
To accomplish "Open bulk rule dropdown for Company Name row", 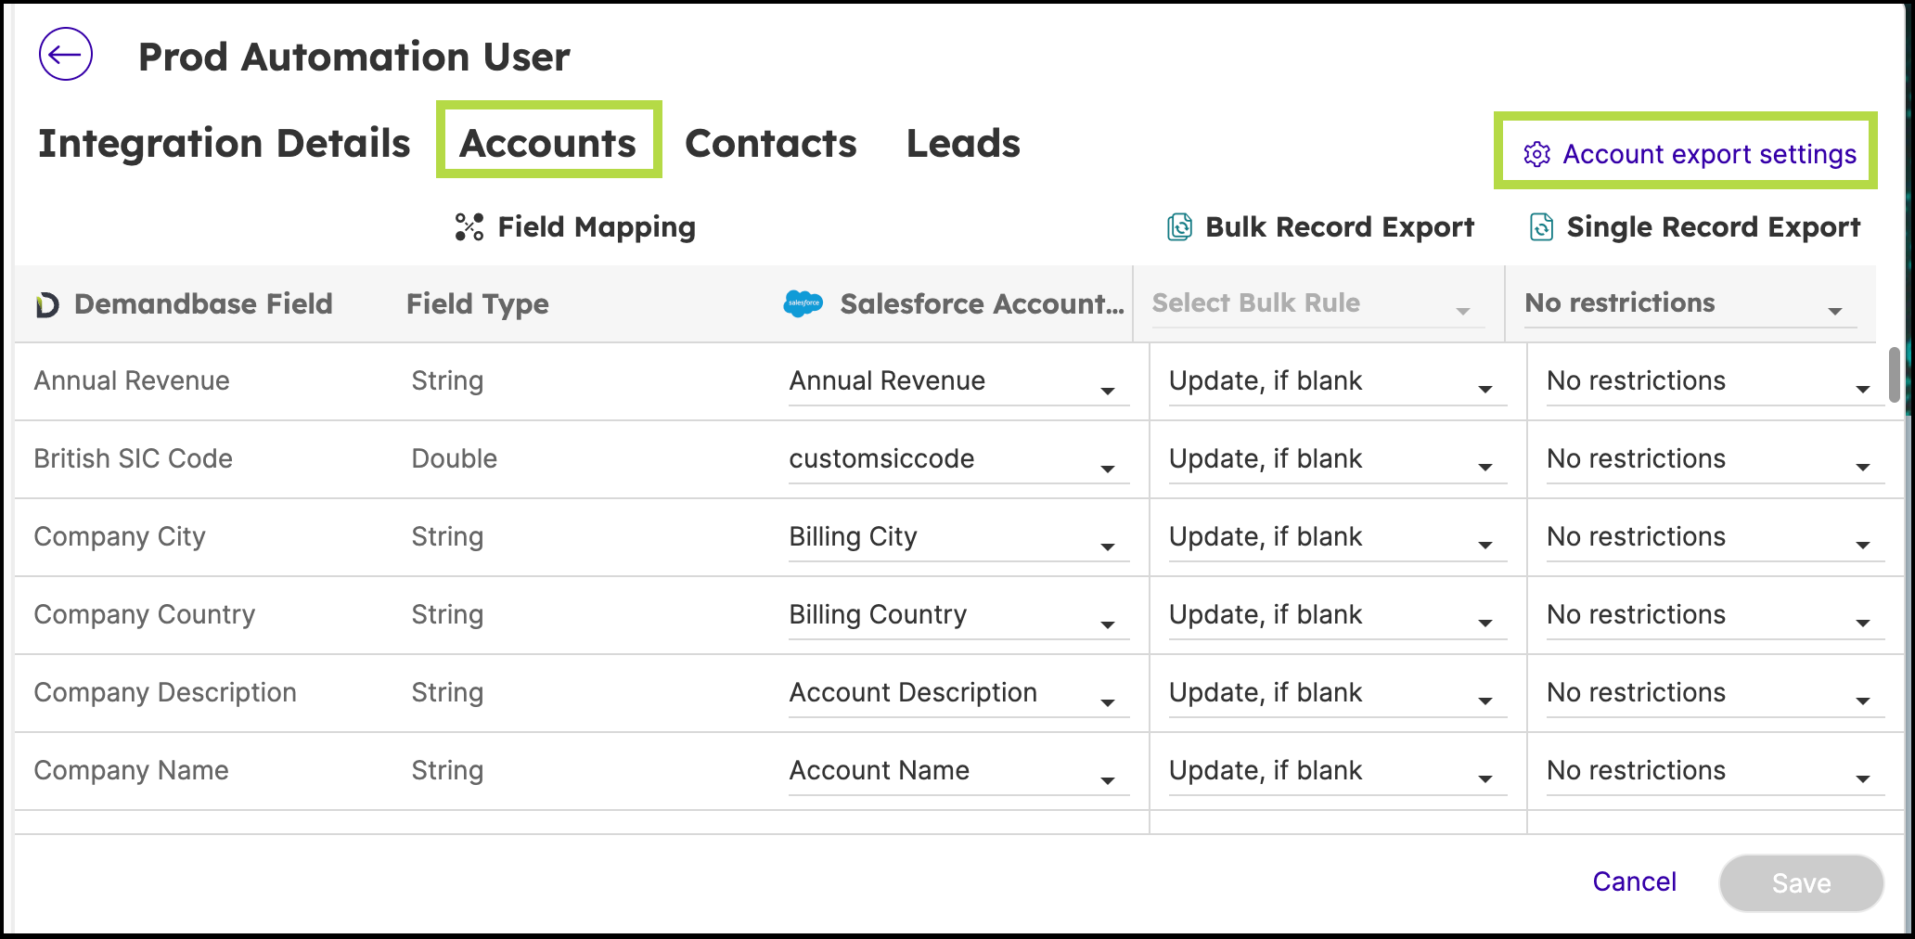I will pos(1337,772).
